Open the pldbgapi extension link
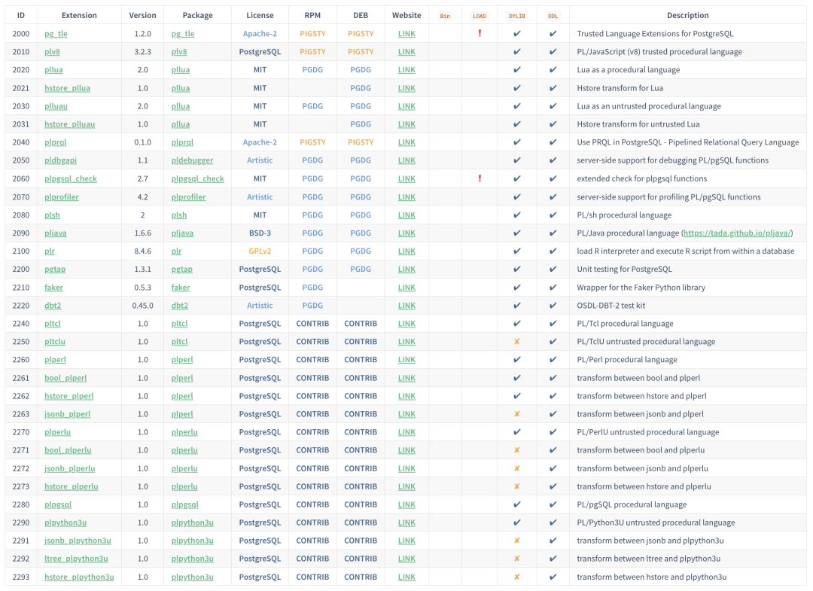 [x=61, y=160]
